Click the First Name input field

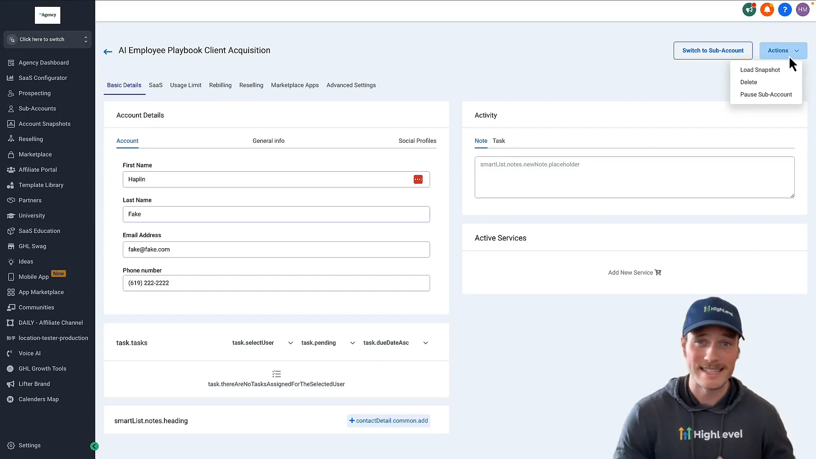pos(276,179)
